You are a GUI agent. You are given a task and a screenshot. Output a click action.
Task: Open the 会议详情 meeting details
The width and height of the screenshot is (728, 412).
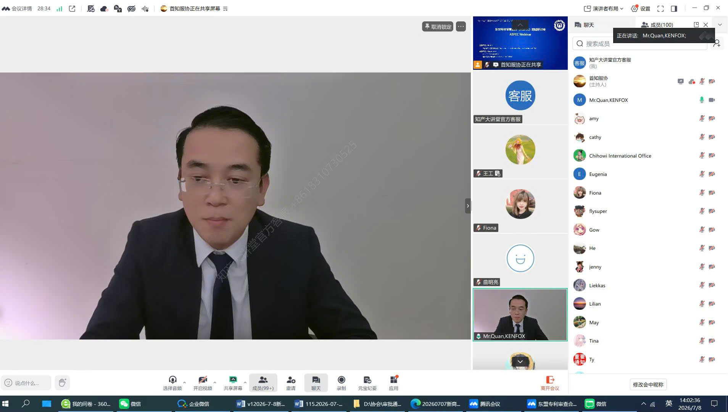(x=17, y=8)
